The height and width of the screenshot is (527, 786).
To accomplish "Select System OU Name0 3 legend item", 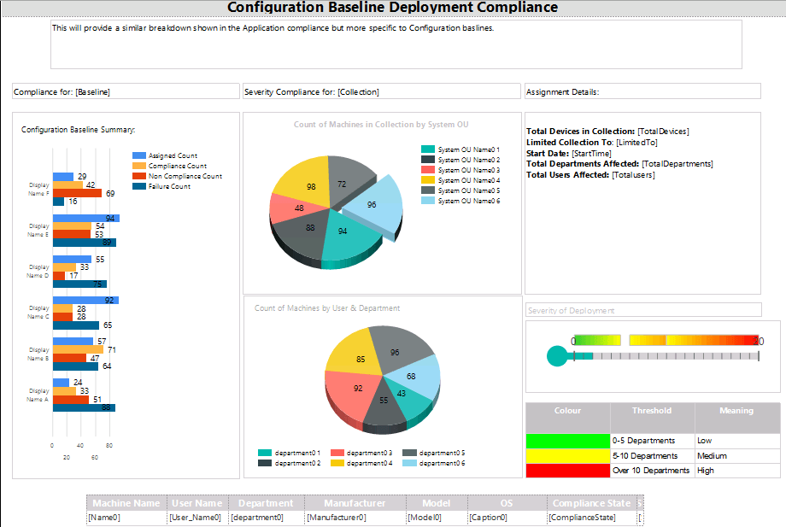I will pyautogui.click(x=460, y=170).
